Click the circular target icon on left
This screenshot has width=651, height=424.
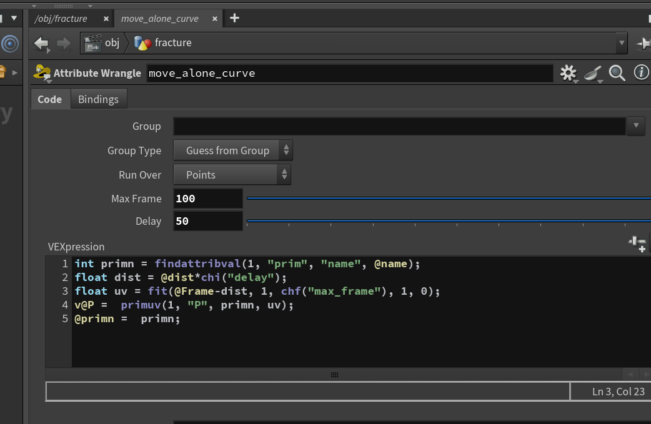[x=10, y=44]
